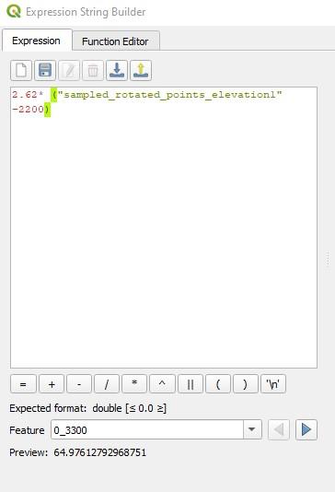This screenshot has width=335, height=492.
Task: Click the Expected format double text
Action: click(87, 408)
